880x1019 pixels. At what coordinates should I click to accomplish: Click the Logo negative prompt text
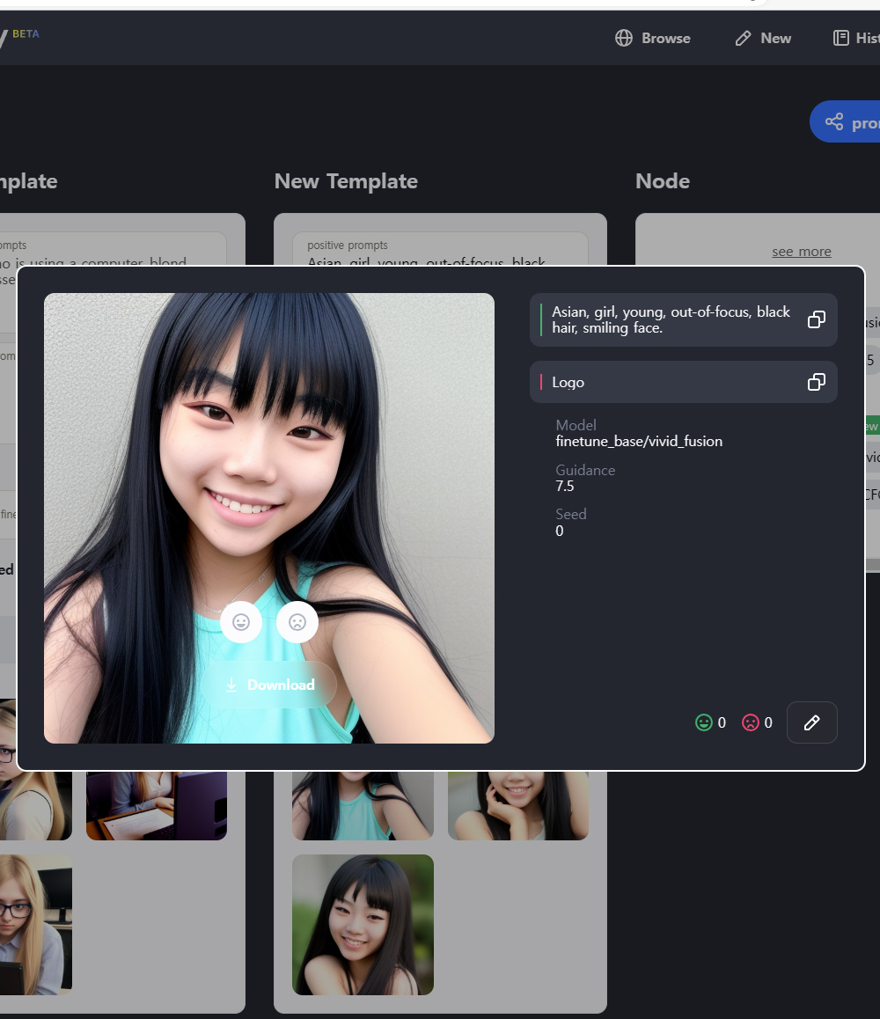click(568, 383)
